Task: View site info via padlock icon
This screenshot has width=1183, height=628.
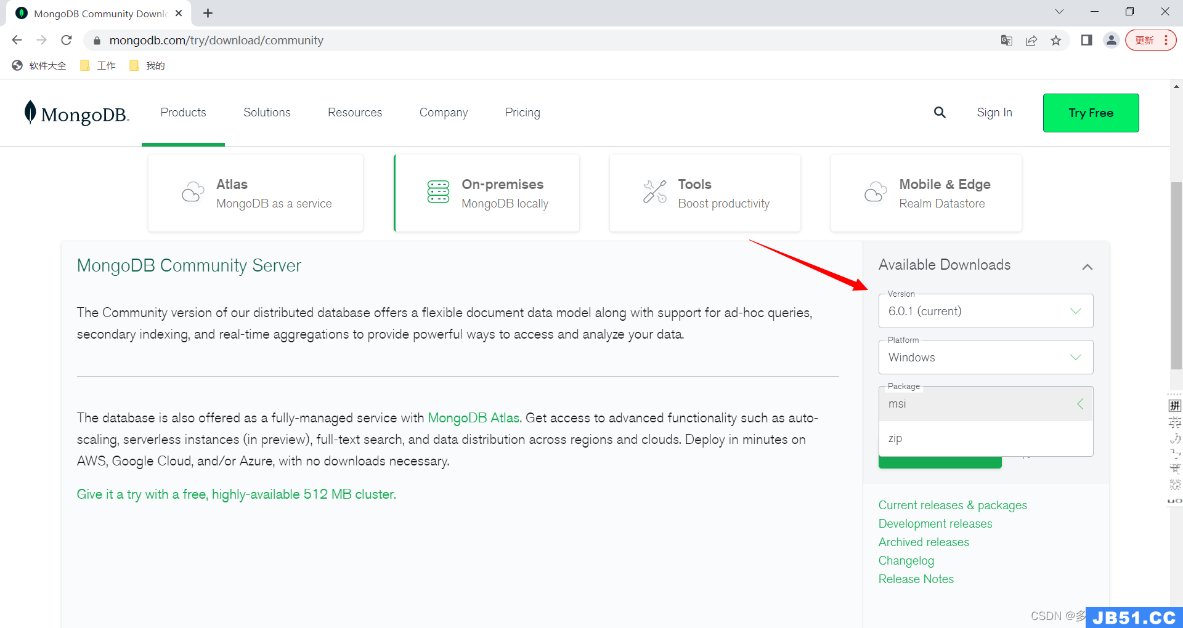Action: 96,41
